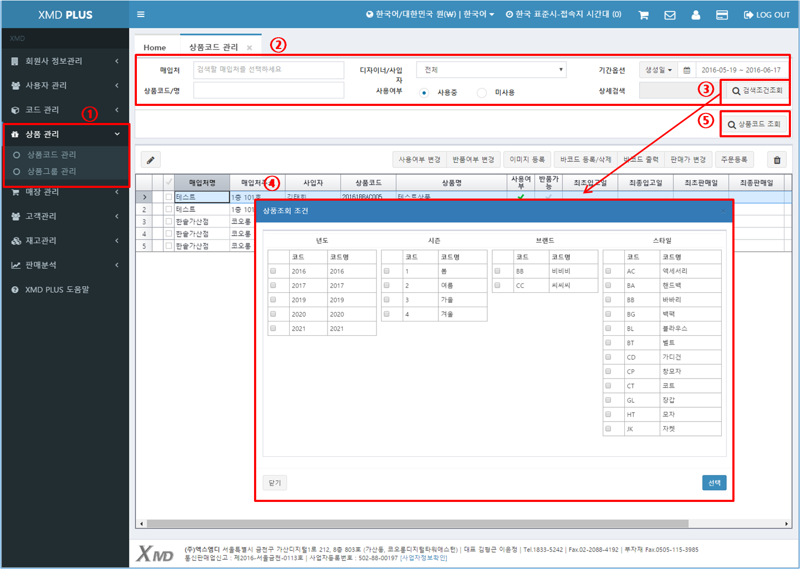Click the scrollbar right arrow
This screenshot has width=800, height=569.
coord(787,524)
